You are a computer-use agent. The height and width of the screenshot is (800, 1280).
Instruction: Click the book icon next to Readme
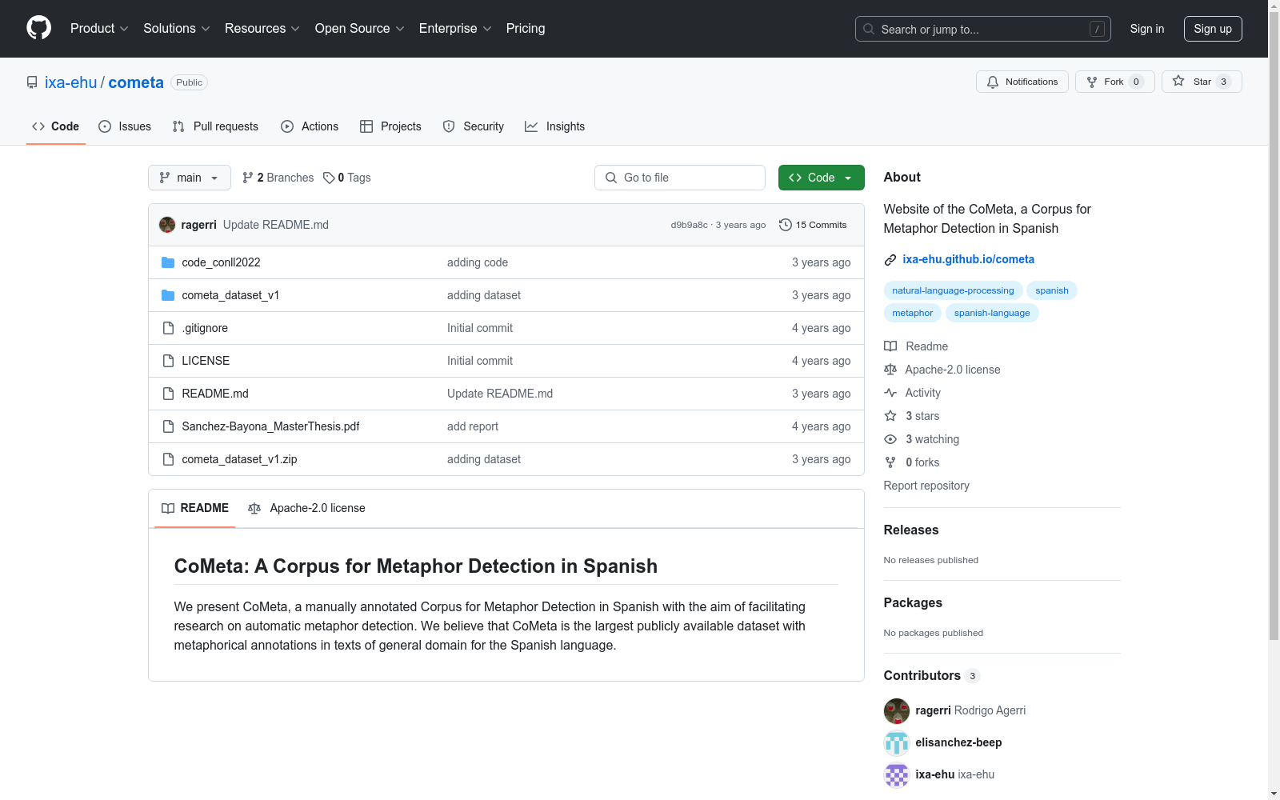(890, 346)
